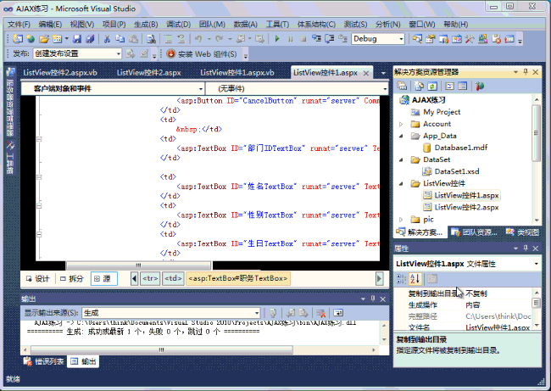Click the Save All icon
The width and height of the screenshot is (551, 391).
90,39
